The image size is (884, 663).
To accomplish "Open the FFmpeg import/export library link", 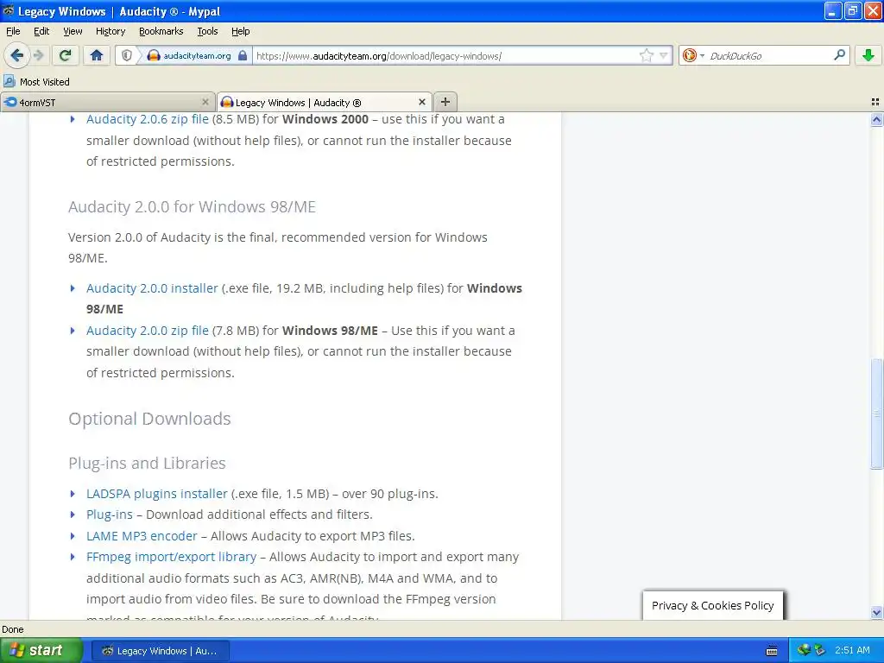I will click(x=172, y=557).
